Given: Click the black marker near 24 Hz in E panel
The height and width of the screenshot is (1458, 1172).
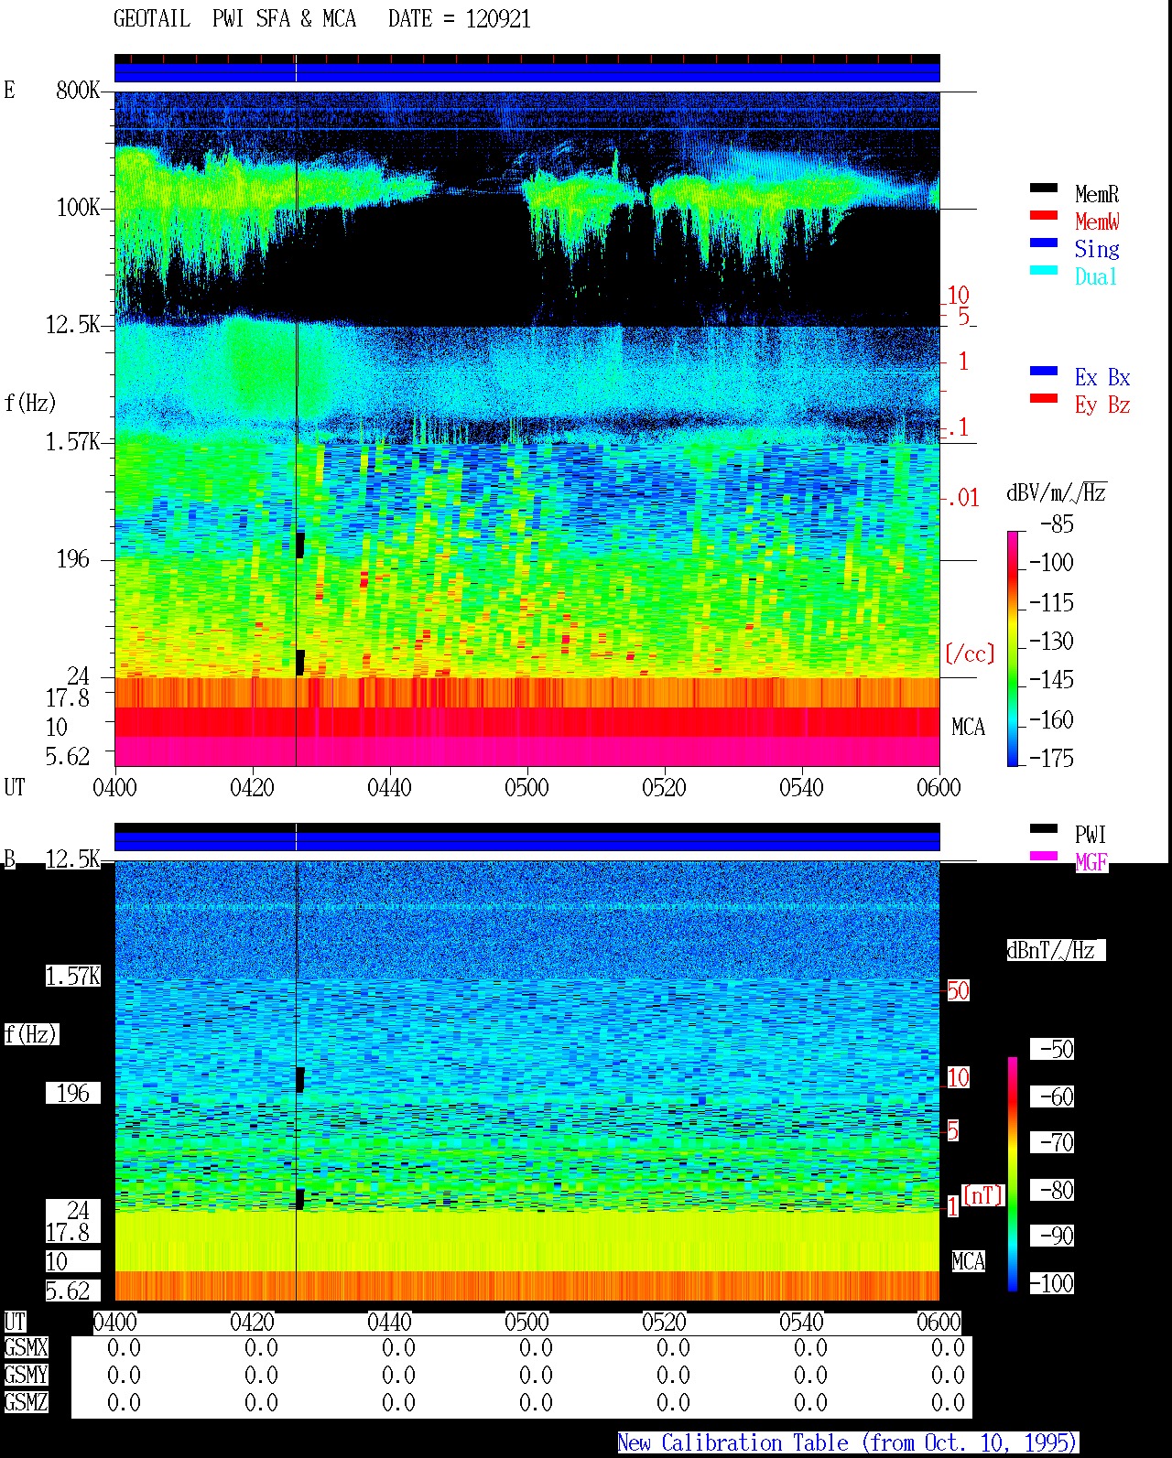Looking at the screenshot, I should pos(299,663).
